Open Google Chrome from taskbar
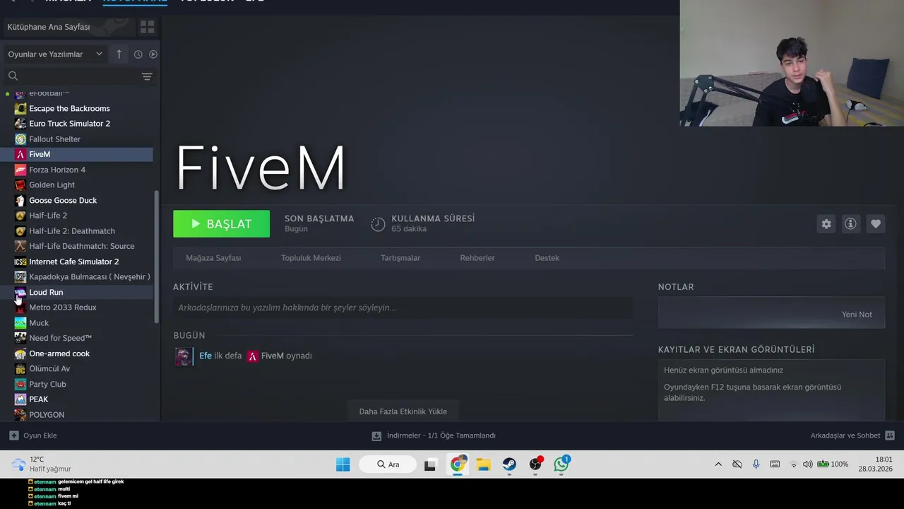 tap(458, 464)
